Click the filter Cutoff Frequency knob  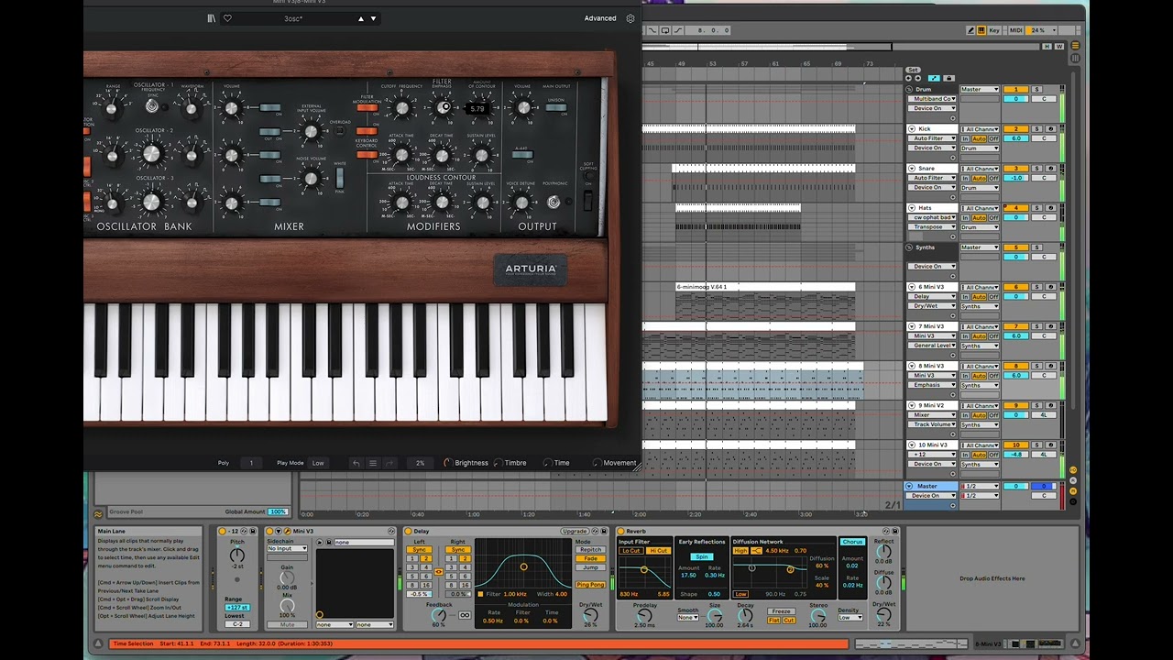tap(400, 108)
